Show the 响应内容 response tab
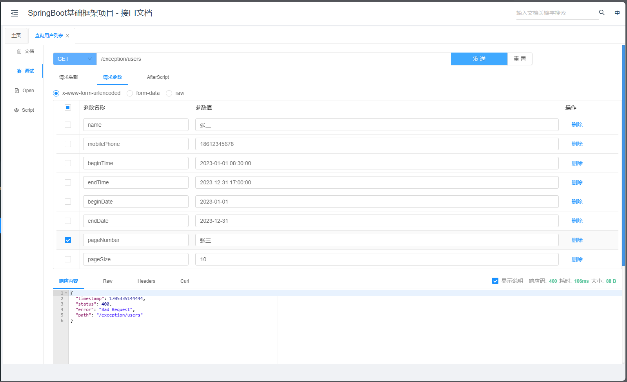Viewport: 627px width, 382px height. pos(69,281)
